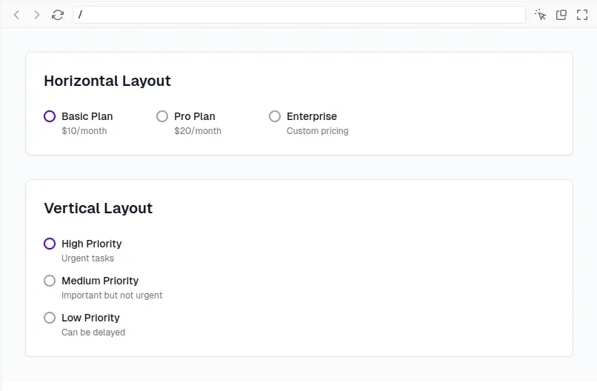
Task: Choose the Low Priority radio option
Action: tap(50, 318)
